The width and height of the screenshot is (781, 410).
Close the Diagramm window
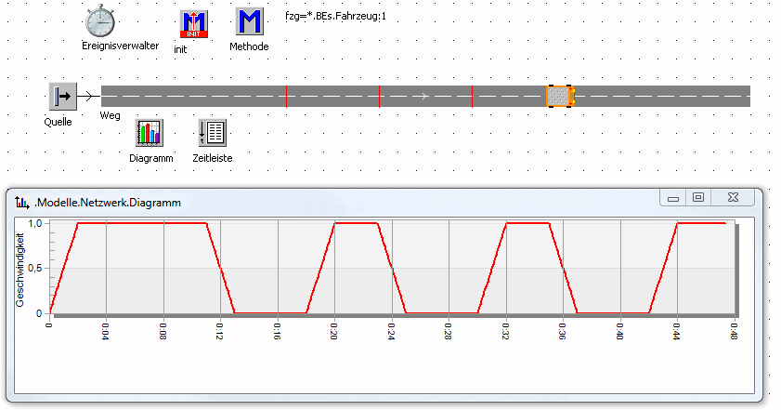click(x=733, y=197)
